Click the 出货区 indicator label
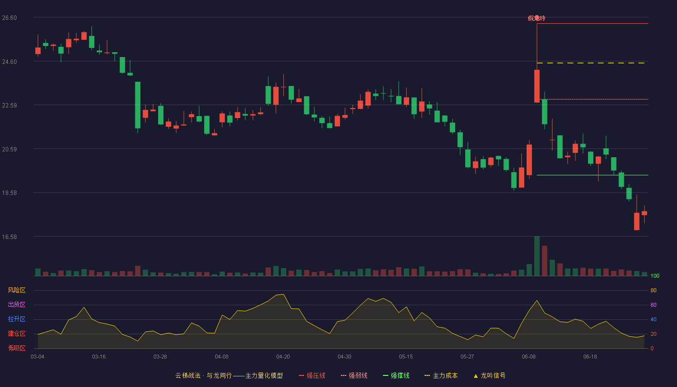The height and width of the screenshot is (387, 677). 16,305
